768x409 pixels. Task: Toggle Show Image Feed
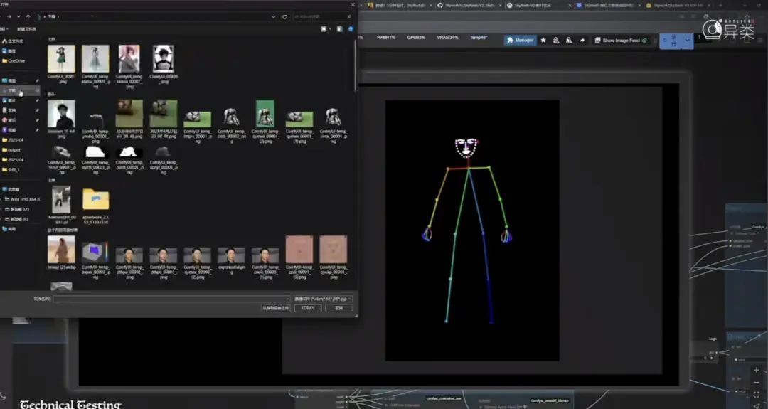click(x=621, y=41)
